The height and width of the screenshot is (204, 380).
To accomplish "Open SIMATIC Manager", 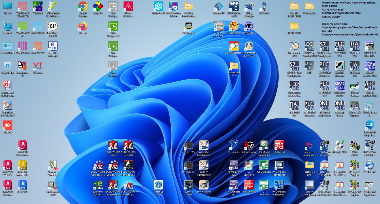I will [340, 69].
